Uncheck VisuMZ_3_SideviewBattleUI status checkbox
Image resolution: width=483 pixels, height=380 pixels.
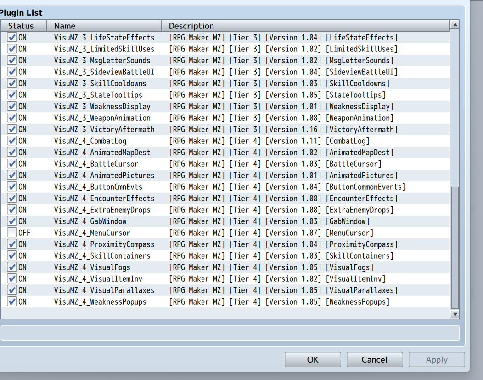coord(12,72)
